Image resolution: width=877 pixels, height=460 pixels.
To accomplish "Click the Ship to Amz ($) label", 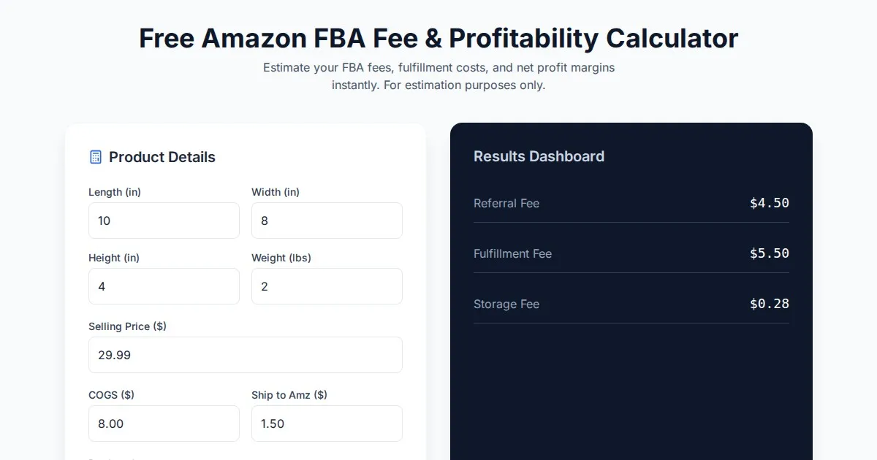I will tap(289, 395).
